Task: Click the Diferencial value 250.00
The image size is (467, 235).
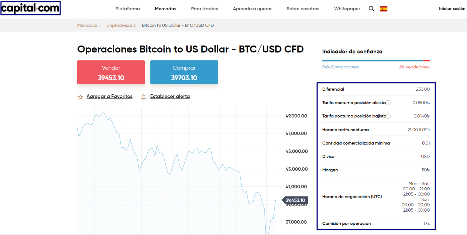Action: click(423, 89)
